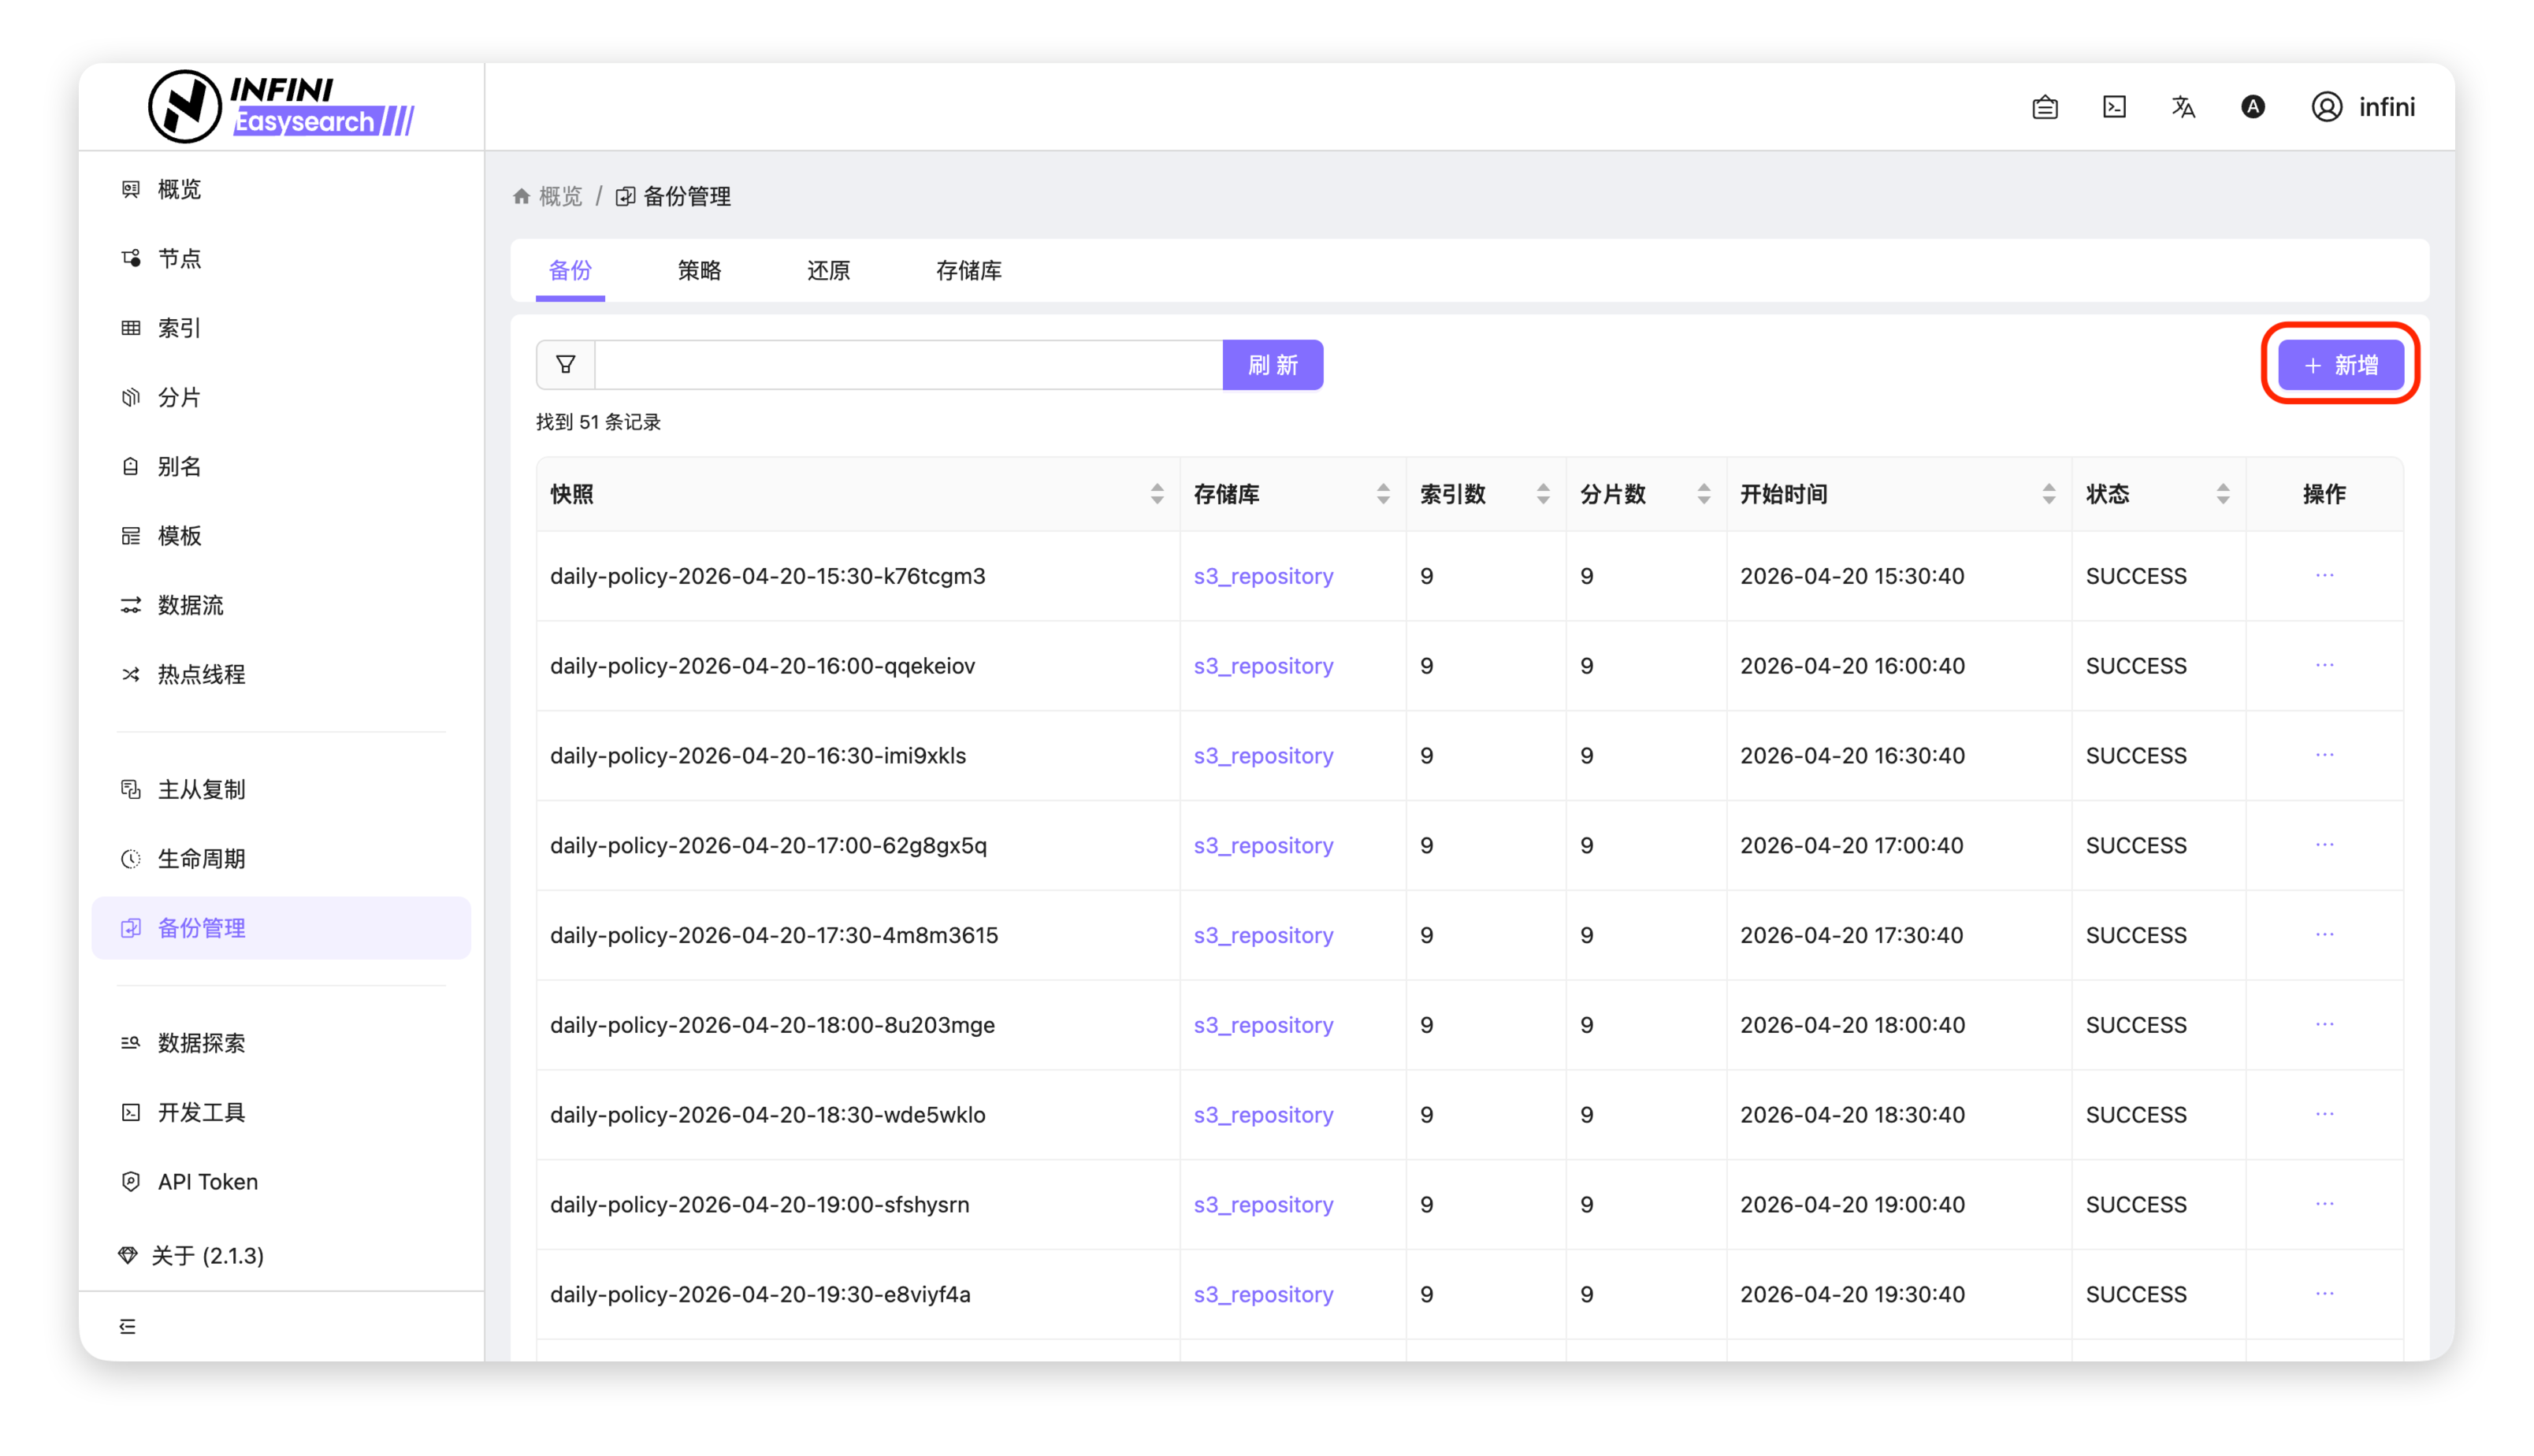Screen dimensions: 2534x1456
Task: Open s3_repository link in first row
Action: tap(1263, 576)
